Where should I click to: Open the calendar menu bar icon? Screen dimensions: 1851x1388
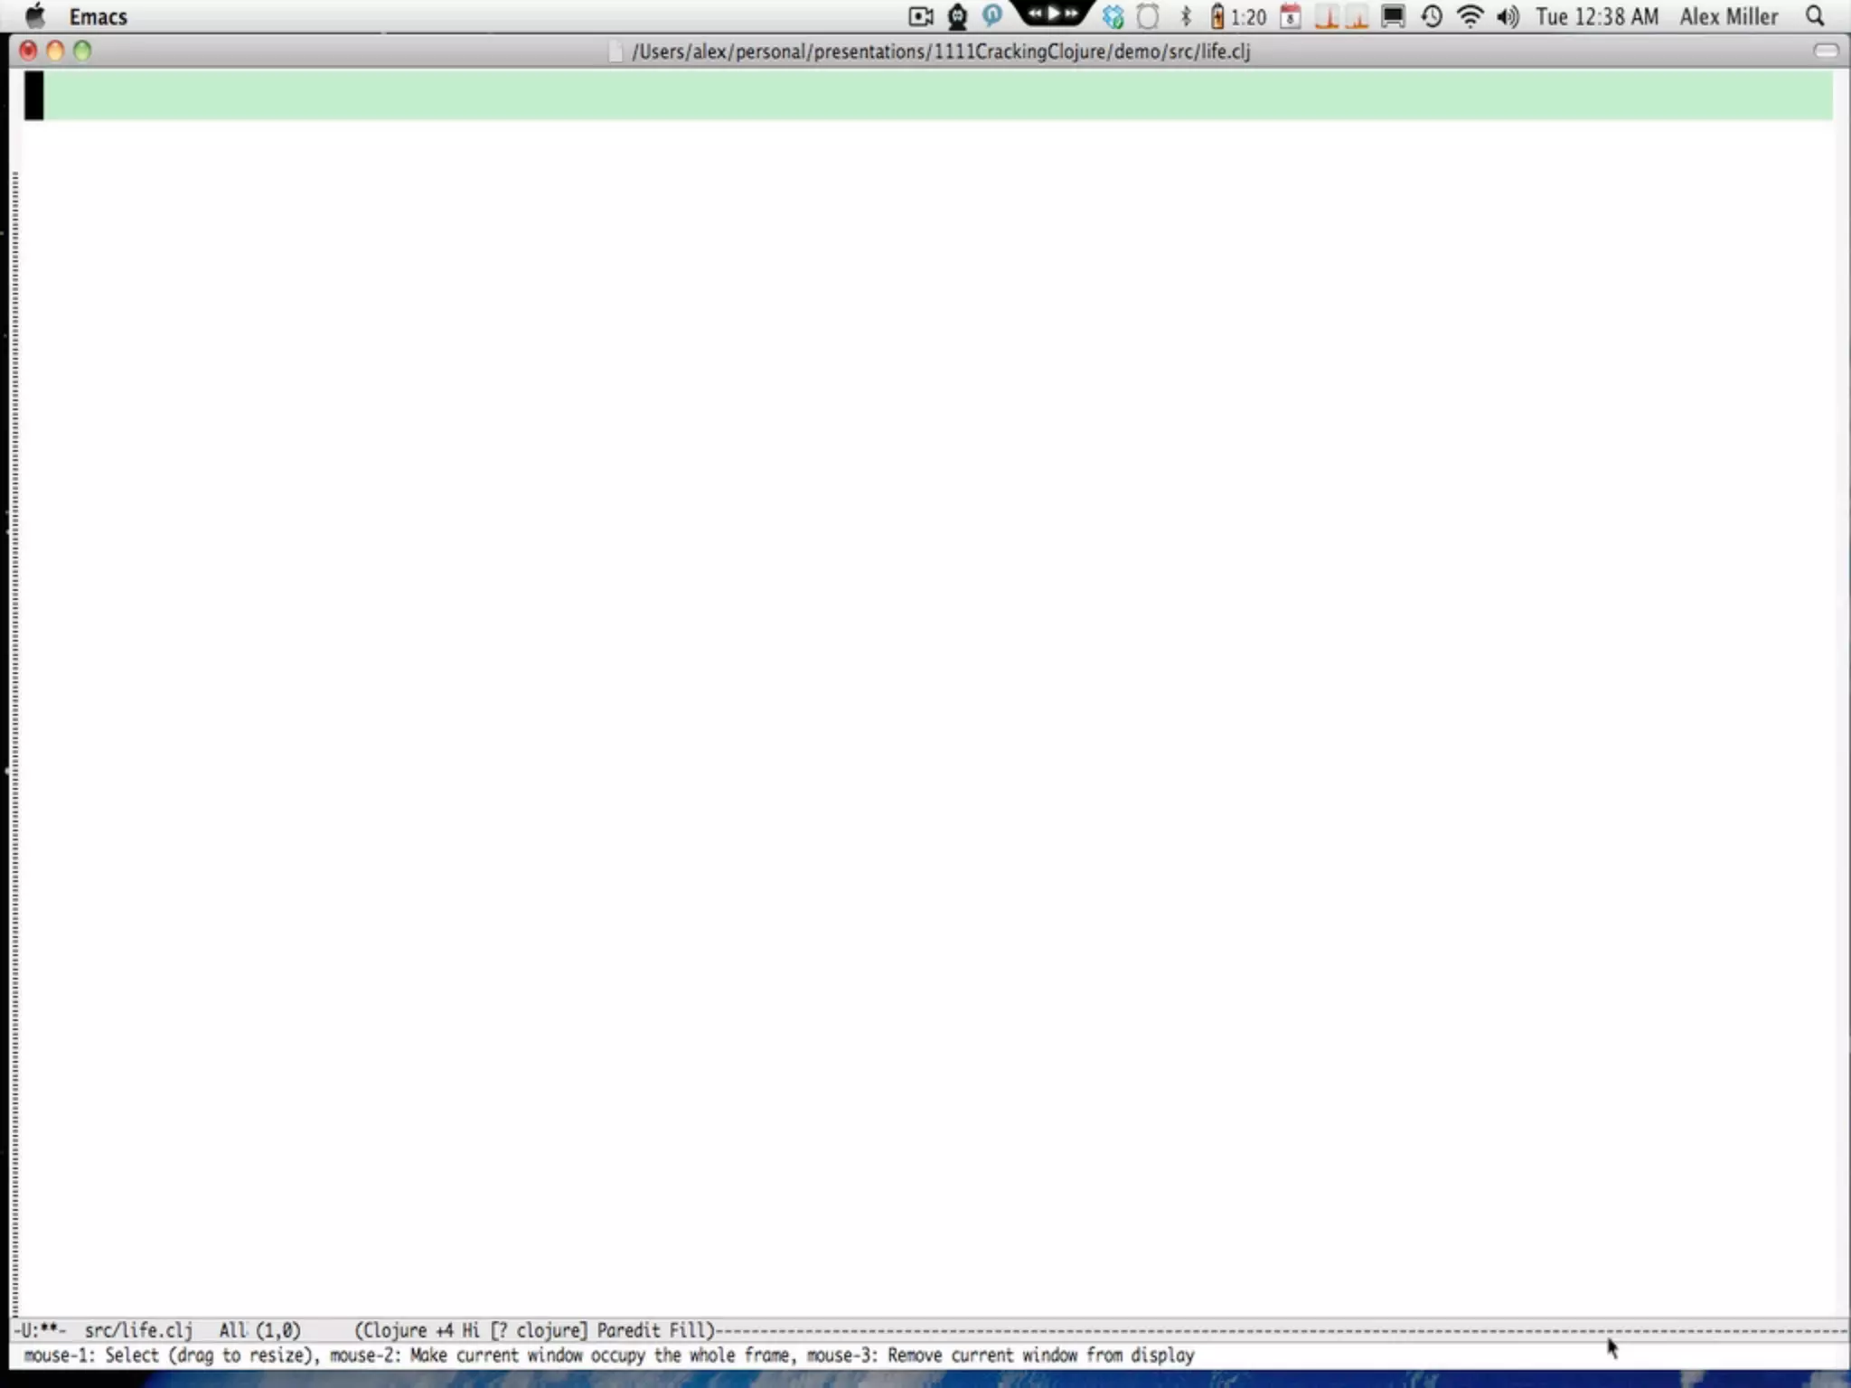(x=1291, y=16)
